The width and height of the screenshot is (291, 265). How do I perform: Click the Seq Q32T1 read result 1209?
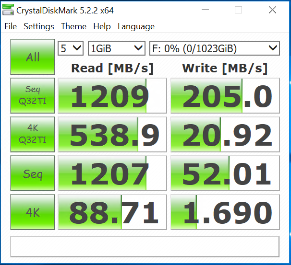pyautogui.click(x=112, y=95)
